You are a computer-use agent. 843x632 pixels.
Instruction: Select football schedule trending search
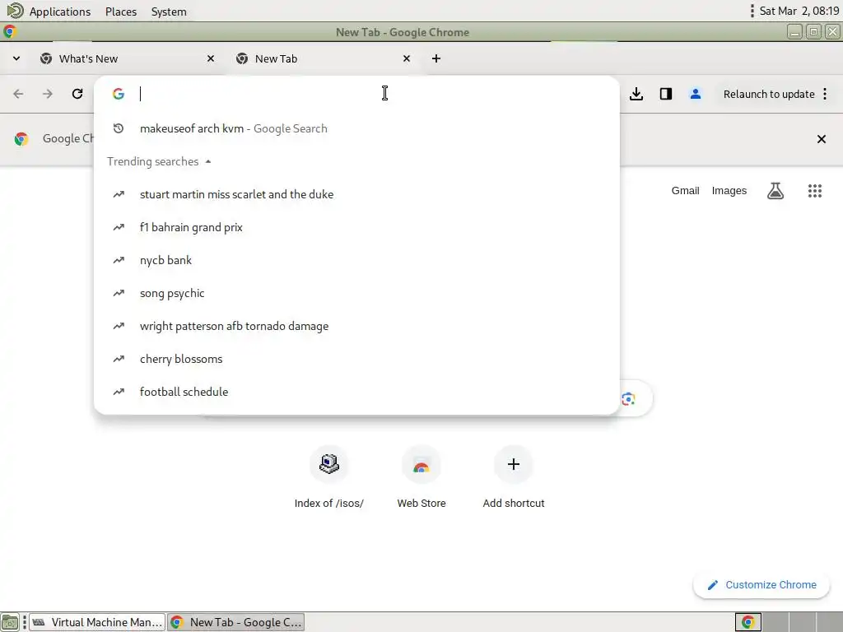tap(356, 392)
